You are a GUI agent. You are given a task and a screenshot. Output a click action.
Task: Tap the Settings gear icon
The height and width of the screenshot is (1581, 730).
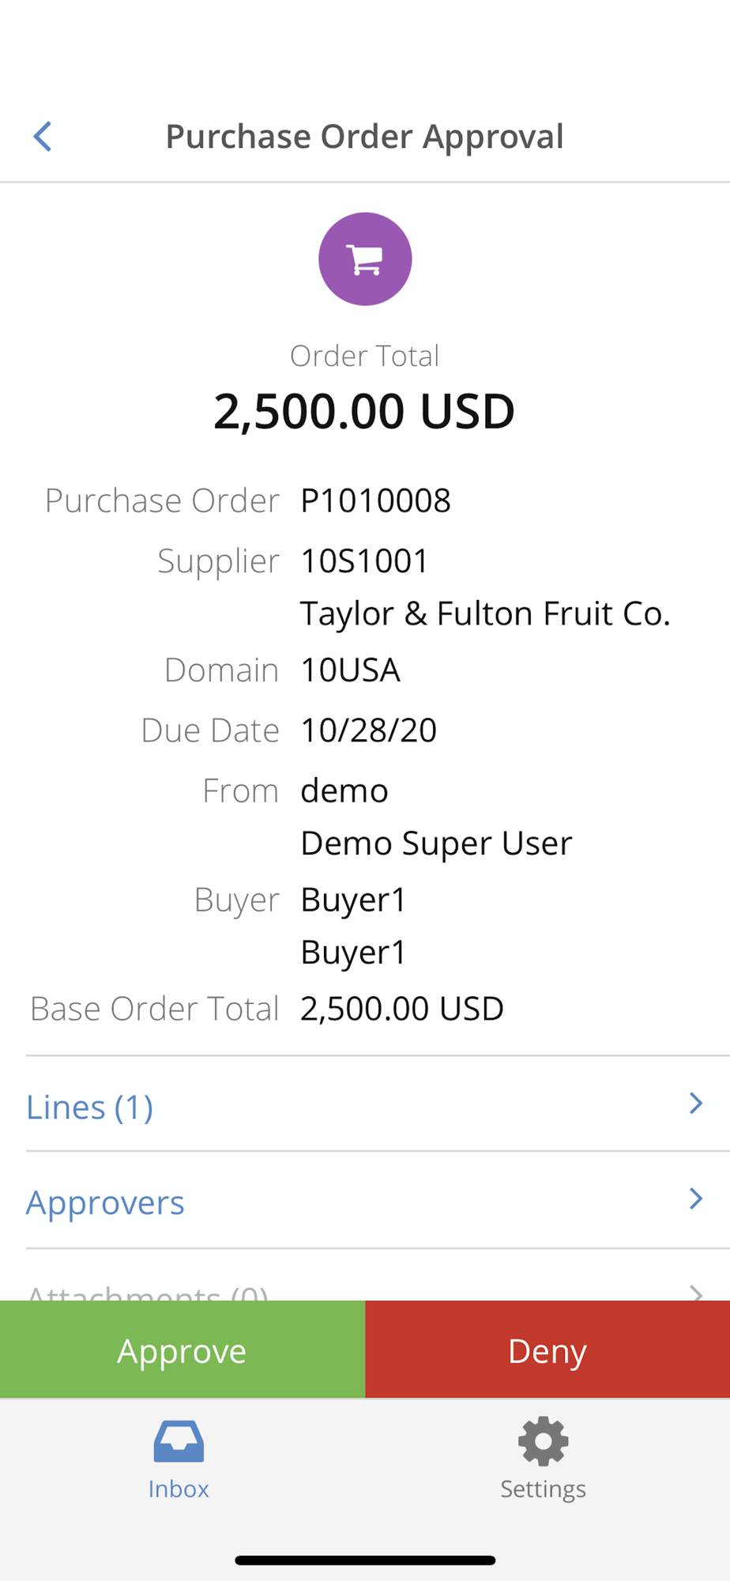544,1441
